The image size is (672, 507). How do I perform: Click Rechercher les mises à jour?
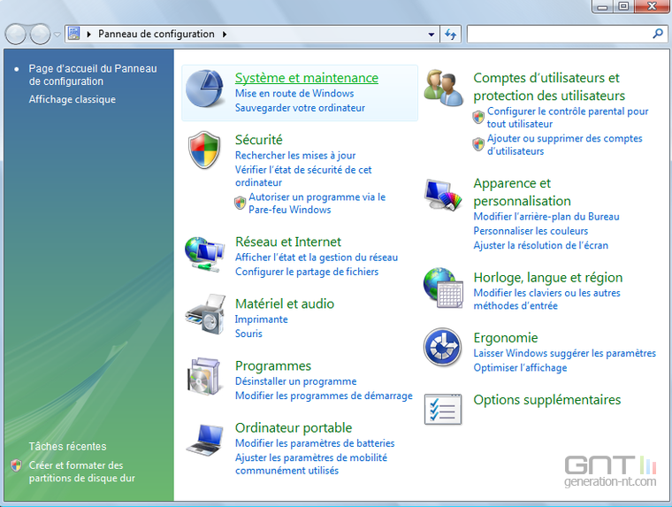click(295, 155)
